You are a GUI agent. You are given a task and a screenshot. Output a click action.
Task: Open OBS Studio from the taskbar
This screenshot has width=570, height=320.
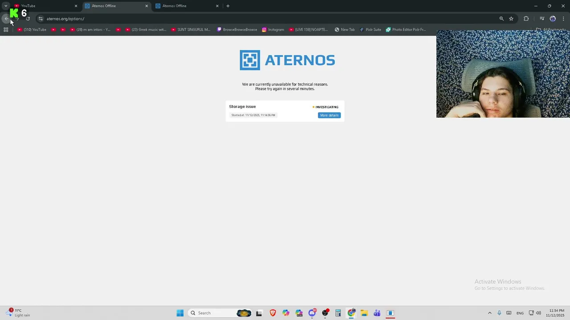pyautogui.click(x=325, y=313)
